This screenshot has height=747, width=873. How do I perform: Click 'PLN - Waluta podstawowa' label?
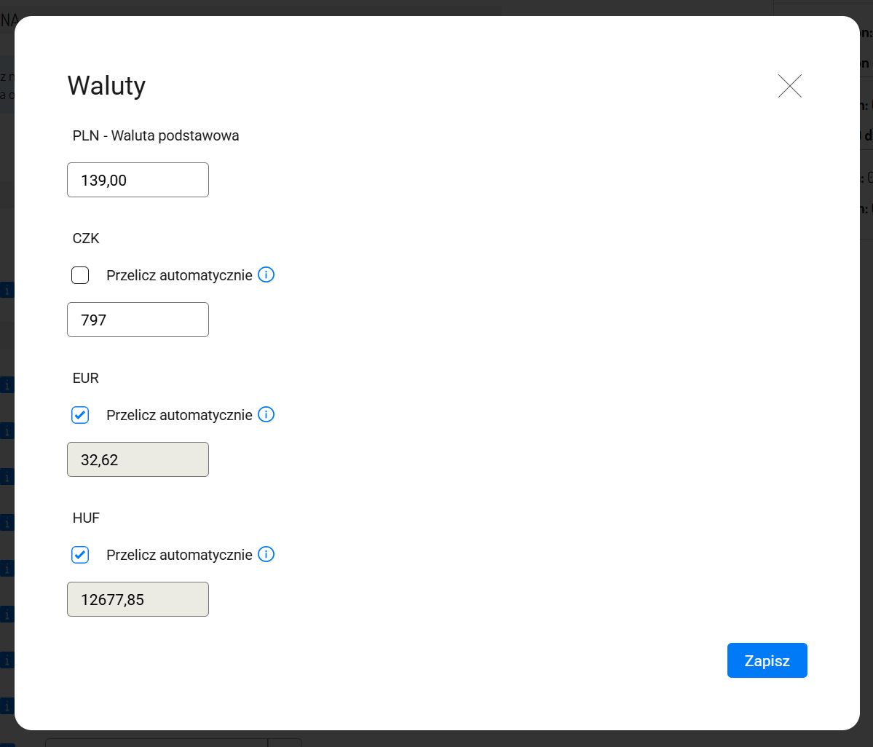(x=156, y=135)
